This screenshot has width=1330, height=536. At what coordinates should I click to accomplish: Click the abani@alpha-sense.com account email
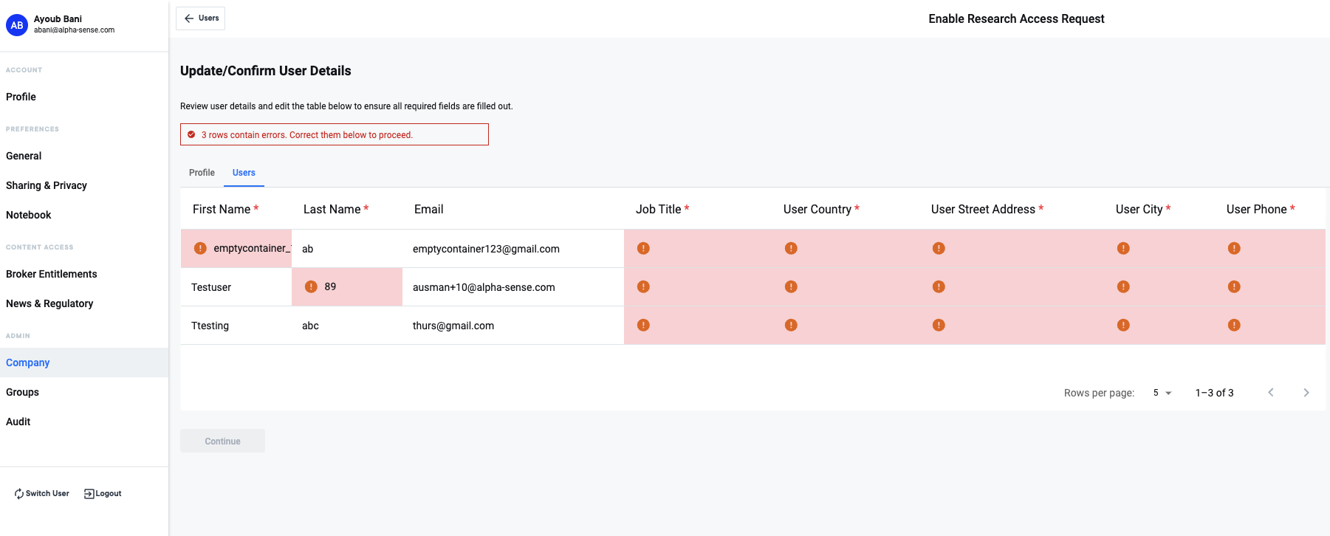pos(74,30)
